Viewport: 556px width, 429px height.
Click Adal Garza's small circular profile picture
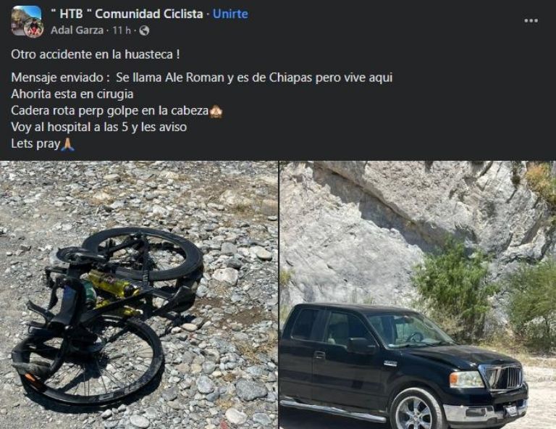(x=34, y=28)
